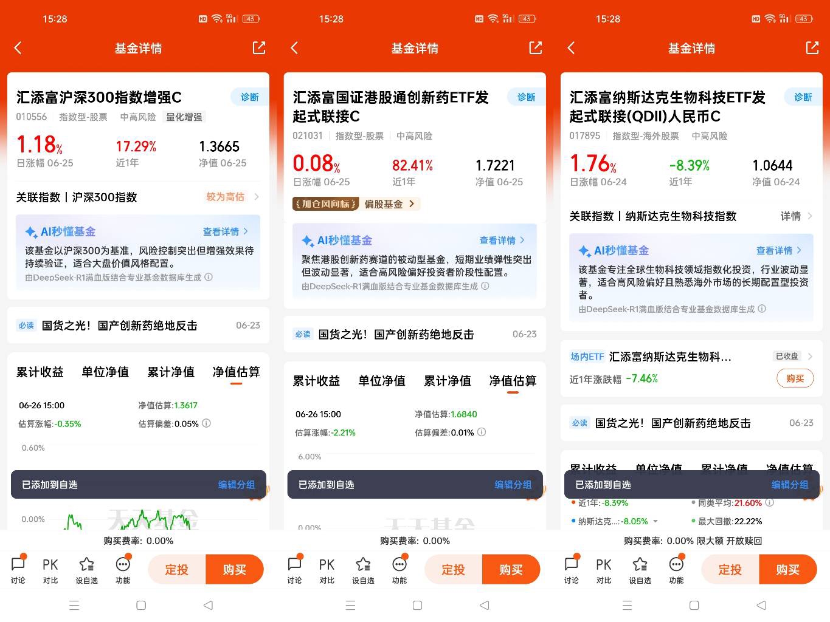The height and width of the screenshot is (622, 830).
Task: Open 详情 chevron for 纳斯达克生物科技指数
Action: click(810, 216)
